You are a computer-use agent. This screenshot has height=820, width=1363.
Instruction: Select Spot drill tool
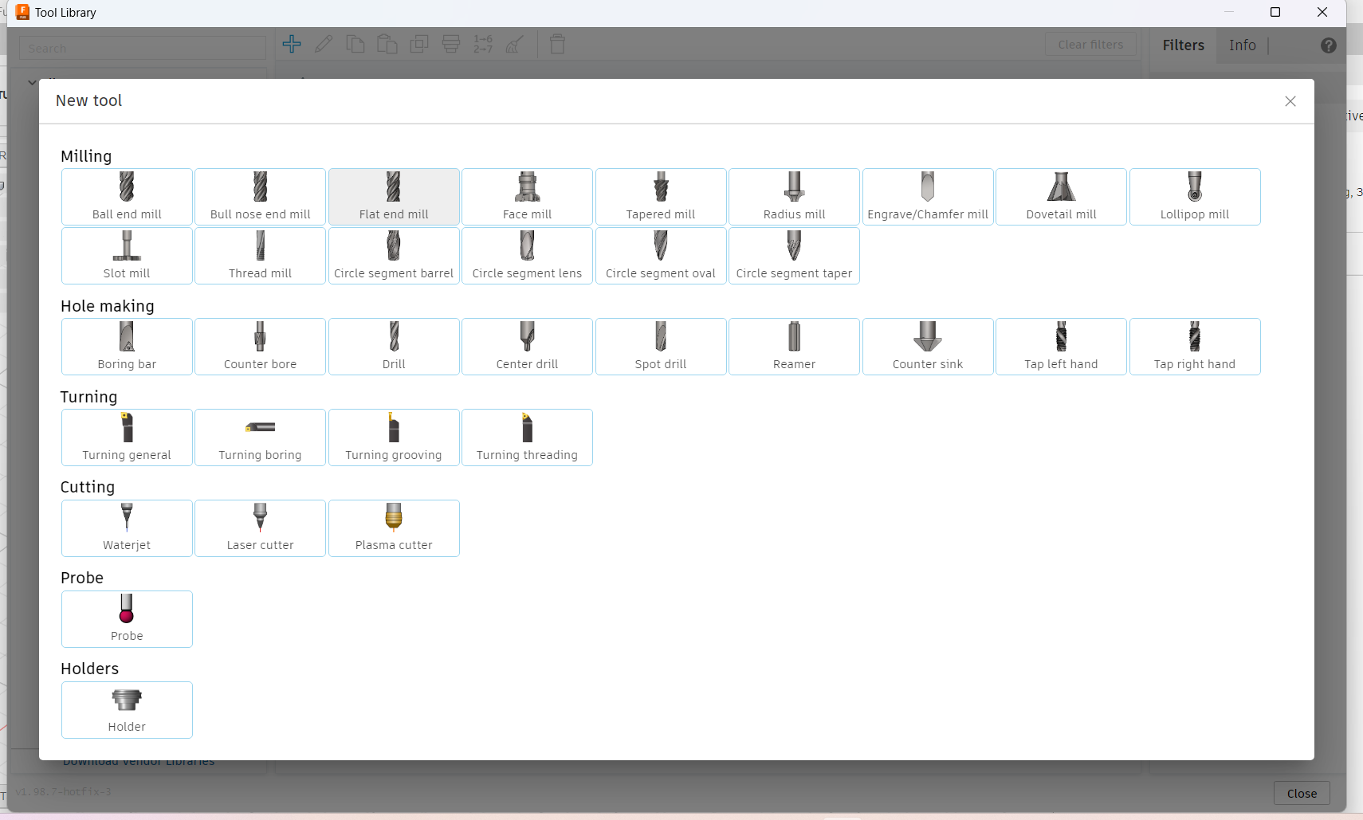[x=661, y=347]
